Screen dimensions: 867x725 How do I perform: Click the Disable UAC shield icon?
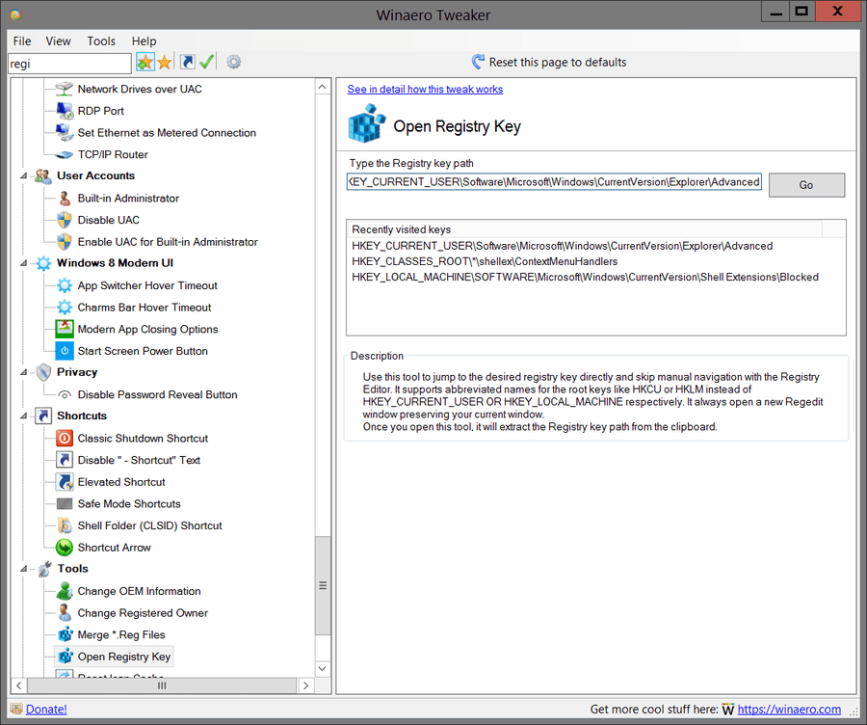click(x=65, y=220)
